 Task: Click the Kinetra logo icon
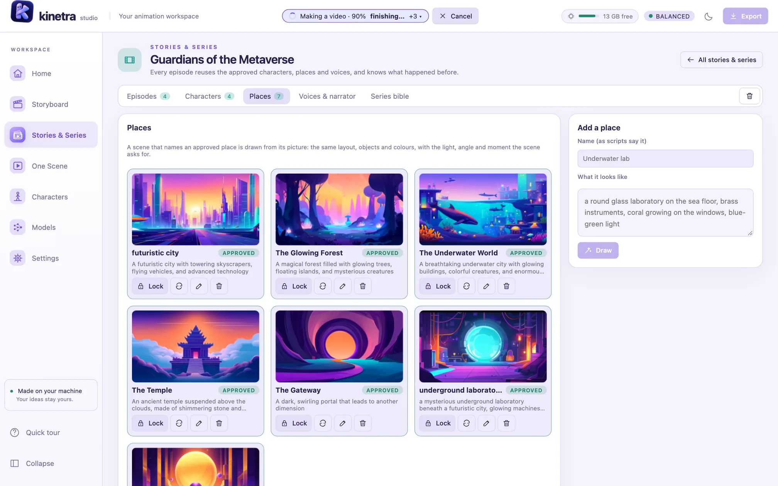(x=22, y=12)
